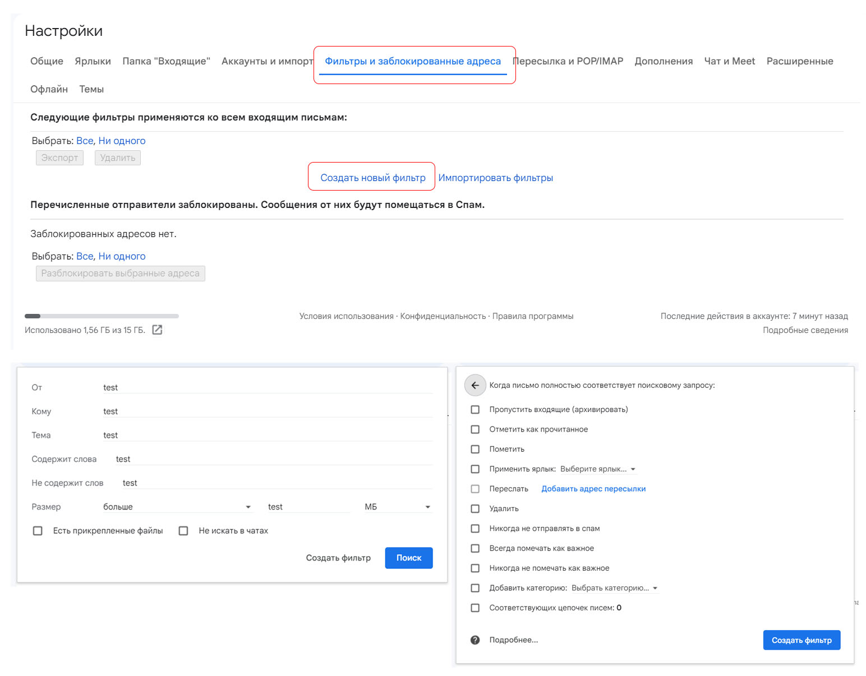The image size is (866, 676).
Task: Click the storage usage progress bar
Action: click(x=102, y=316)
